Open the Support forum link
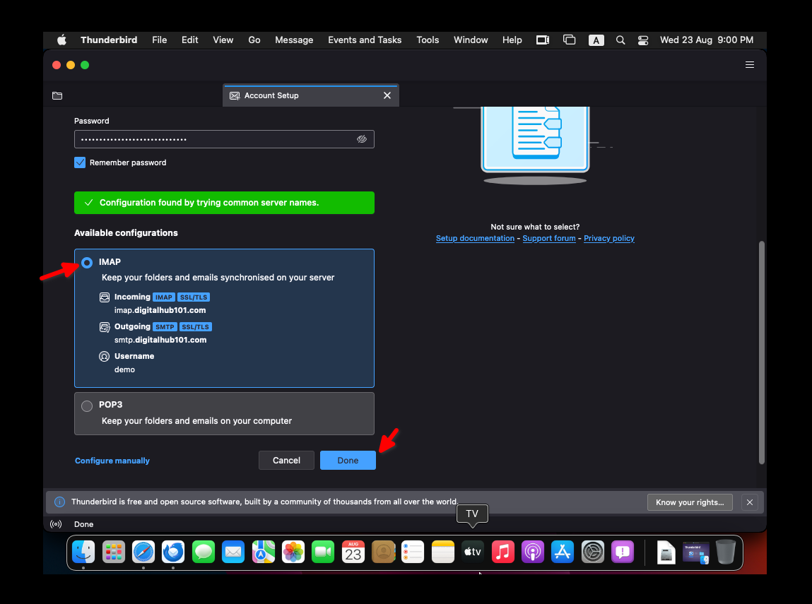812x604 pixels. click(x=549, y=238)
